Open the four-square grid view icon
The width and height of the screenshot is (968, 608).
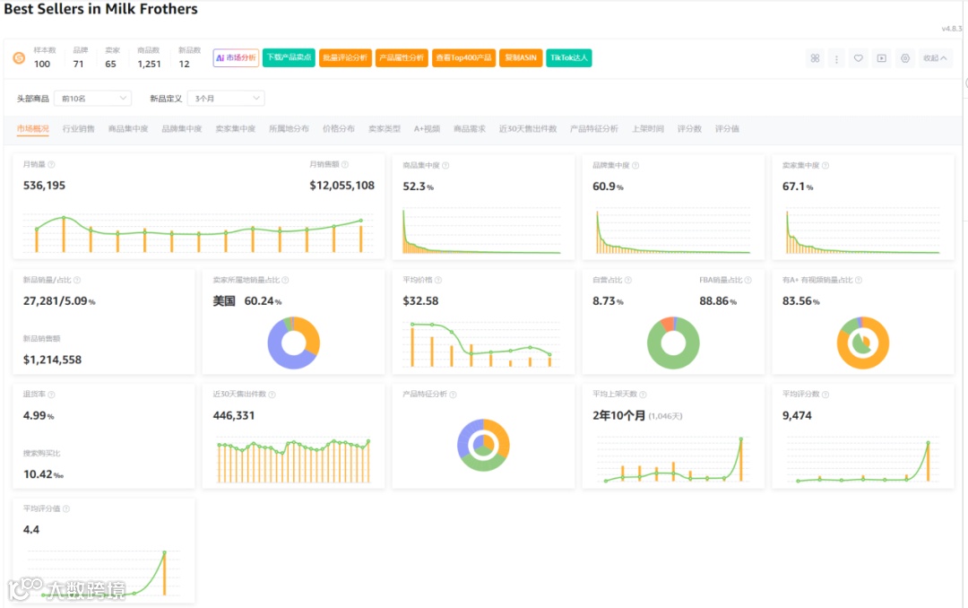pyautogui.click(x=815, y=58)
